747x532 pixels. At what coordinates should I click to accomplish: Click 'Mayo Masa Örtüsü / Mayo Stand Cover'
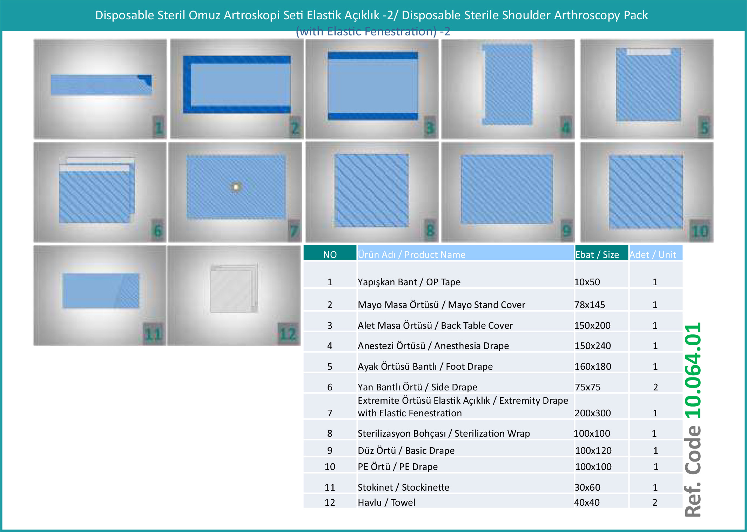[441, 305]
